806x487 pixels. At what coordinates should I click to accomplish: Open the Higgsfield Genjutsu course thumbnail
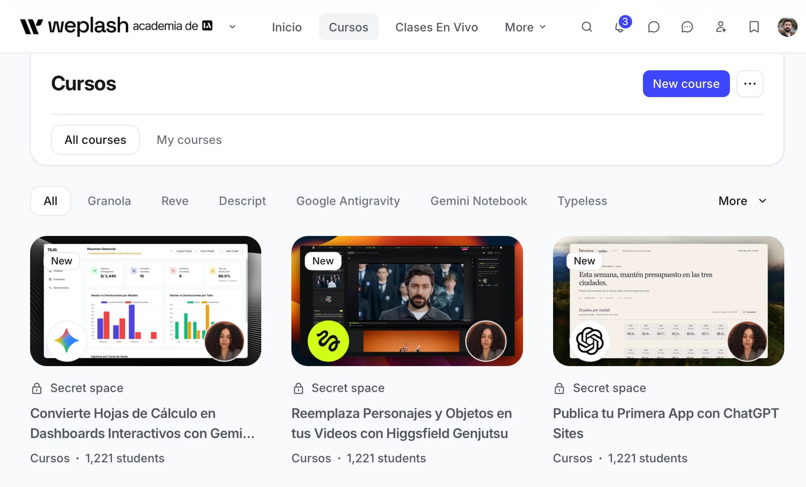click(x=407, y=301)
